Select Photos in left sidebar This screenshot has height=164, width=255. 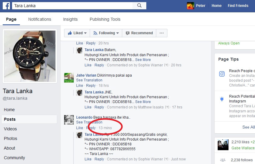[11, 138]
